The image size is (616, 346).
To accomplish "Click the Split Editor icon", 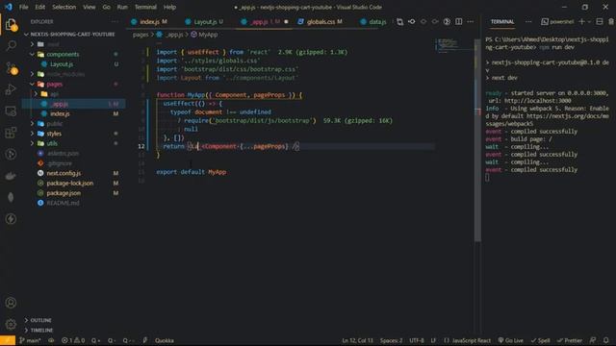I will tap(458, 21).
